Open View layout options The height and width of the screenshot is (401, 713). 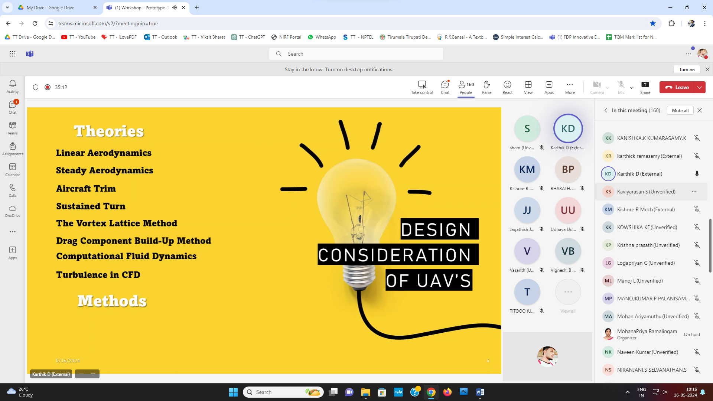pyautogui.click(x=528, y=87)
